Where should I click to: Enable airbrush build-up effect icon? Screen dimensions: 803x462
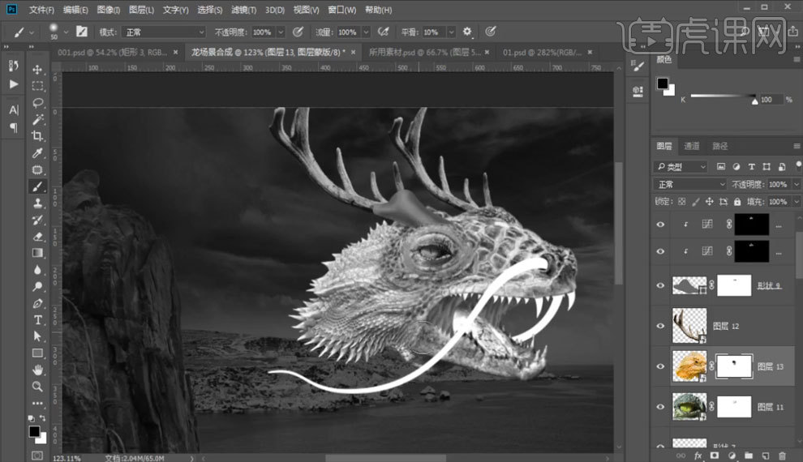(383, 32)
